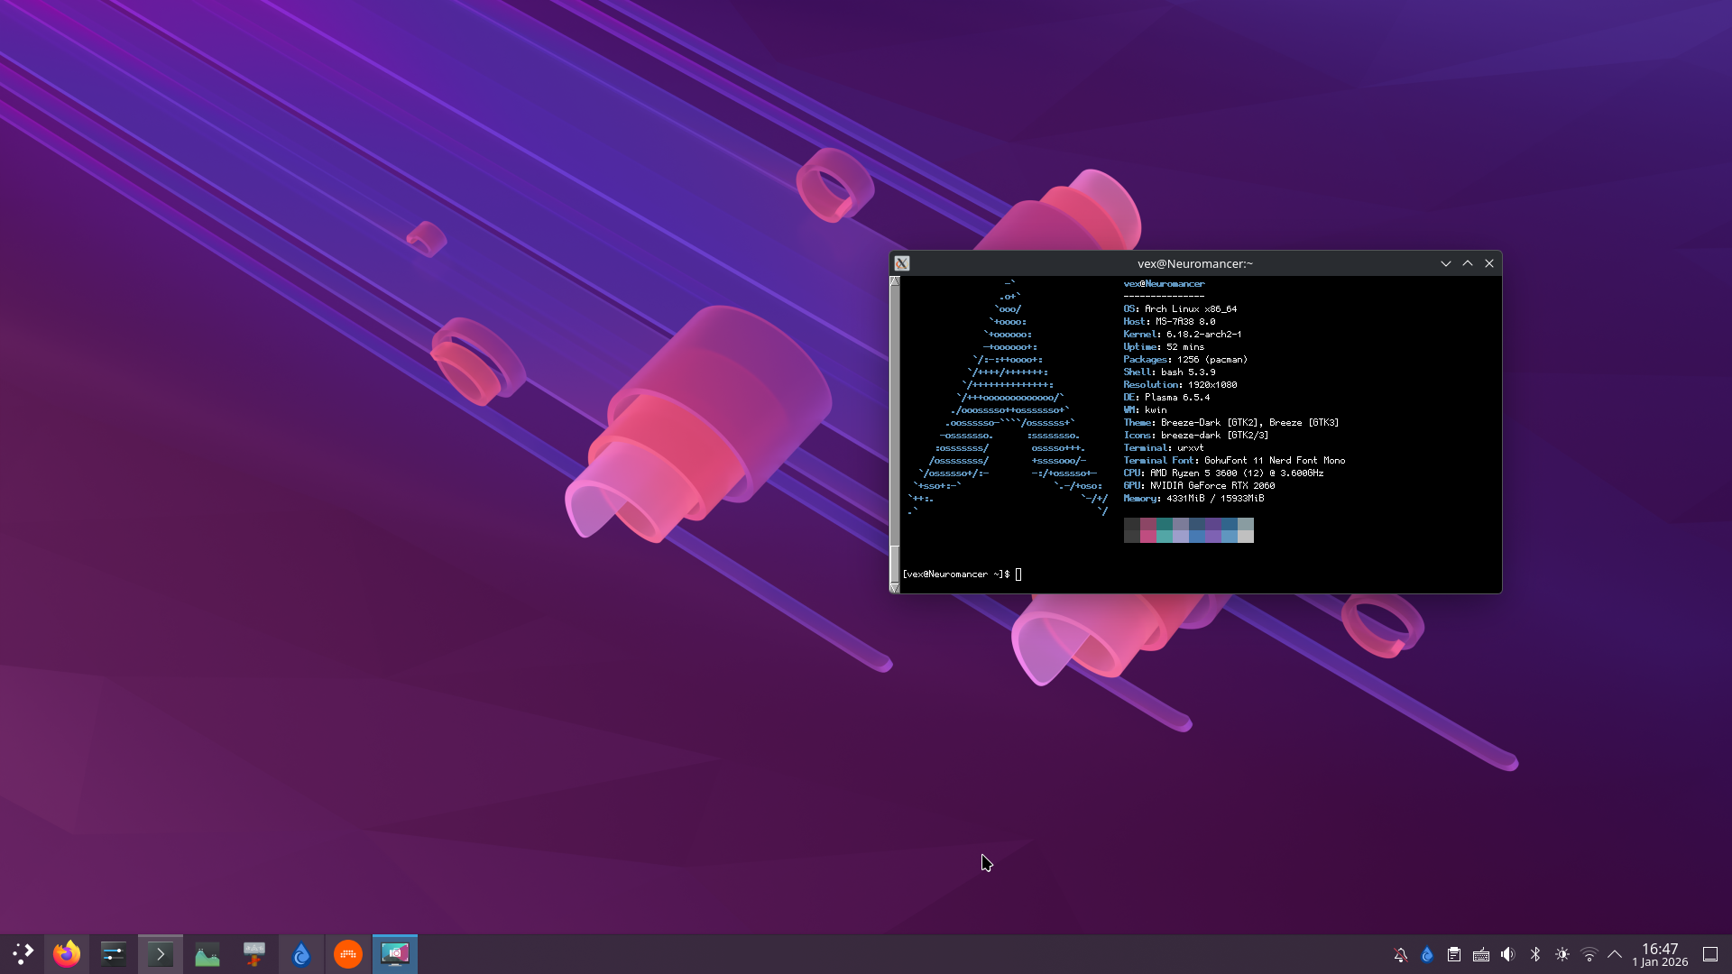Click the Peek at Desktop button
The width and height of the screenshot is (1732, 974).
click(x=1710, y=954)
